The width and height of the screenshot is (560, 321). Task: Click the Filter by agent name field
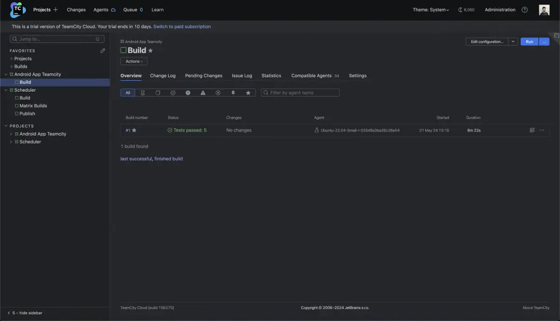[300, 93]
